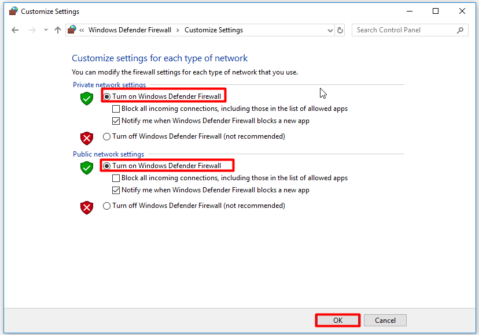Click the Forward navigation arrow
The image size is (479, 335).
[32, 30]
